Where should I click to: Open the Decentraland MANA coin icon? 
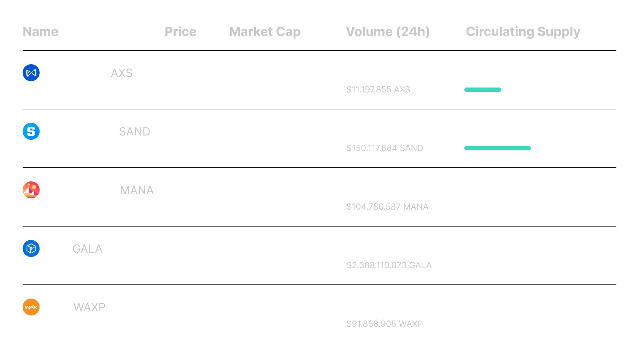point(31,190)
